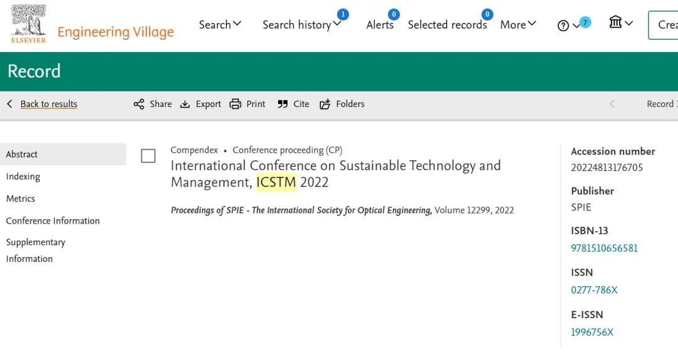678x357 pixels.
Task: Open the ISBN-13 link 9781510656581
Action: (604, 248)
